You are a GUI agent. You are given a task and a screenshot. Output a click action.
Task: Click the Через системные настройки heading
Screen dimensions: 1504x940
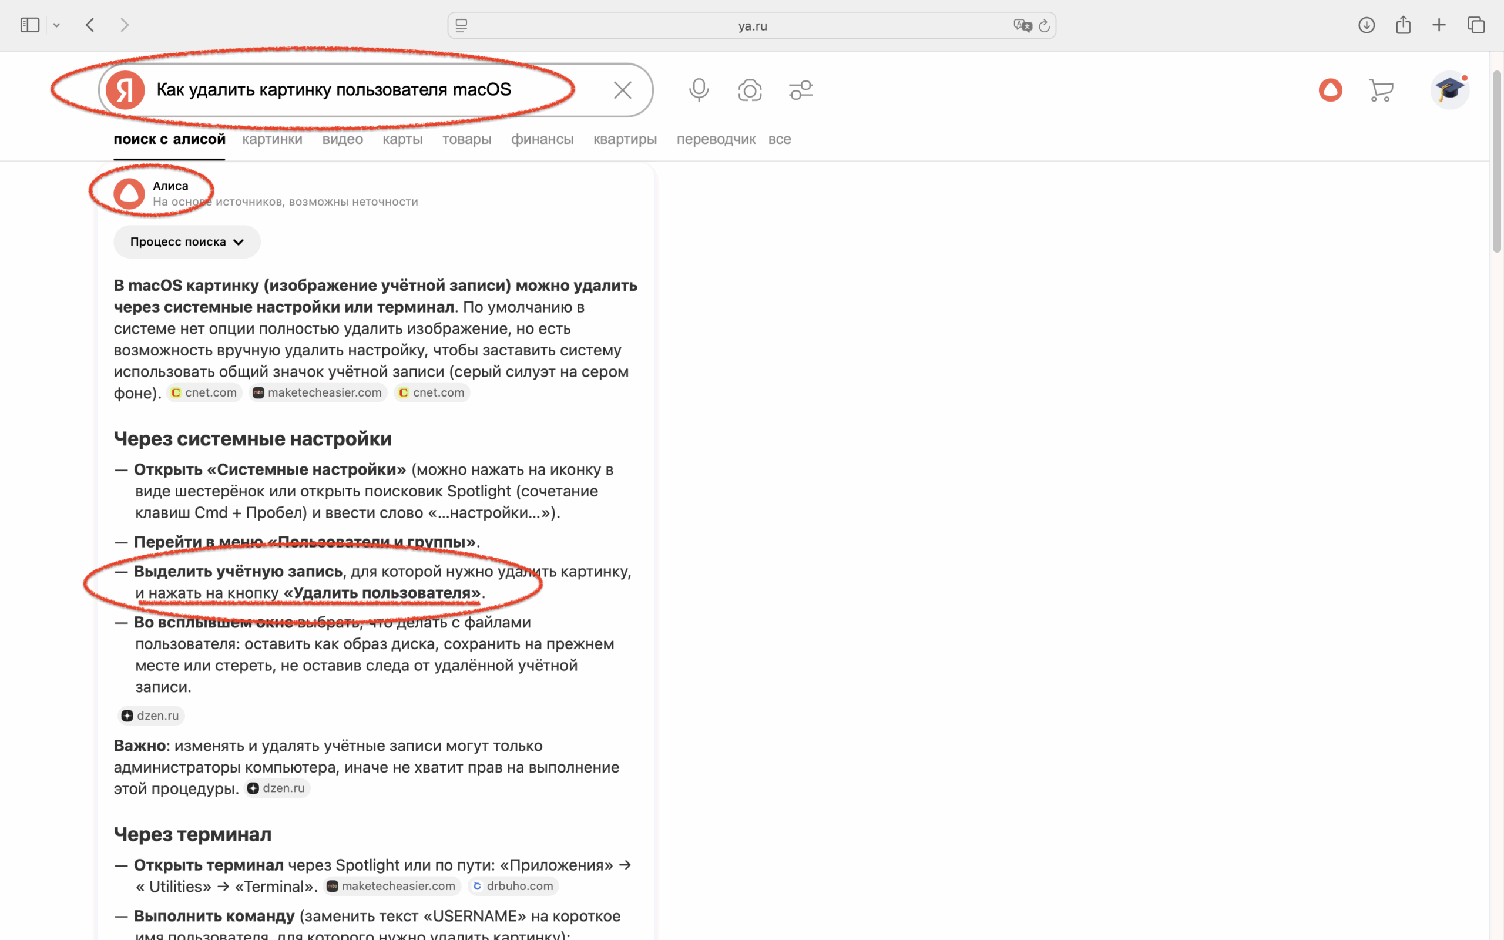coord(252,439)
